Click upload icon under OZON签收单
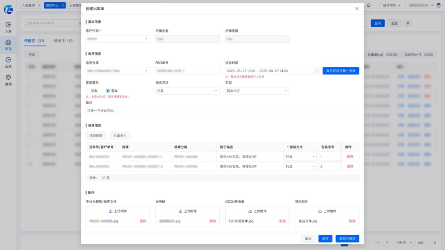Screen dimensions: 445x250 tap(250, 211)
